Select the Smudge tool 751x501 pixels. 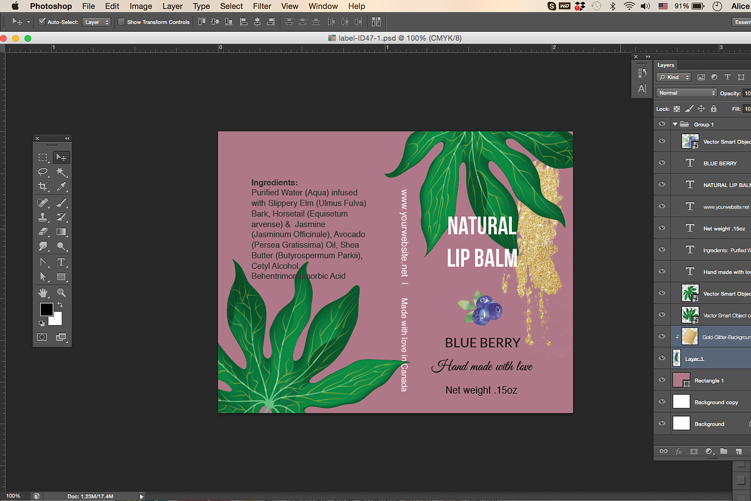[43, 246]
